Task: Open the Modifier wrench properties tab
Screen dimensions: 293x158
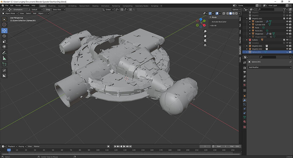Action: tap(245, 100)
